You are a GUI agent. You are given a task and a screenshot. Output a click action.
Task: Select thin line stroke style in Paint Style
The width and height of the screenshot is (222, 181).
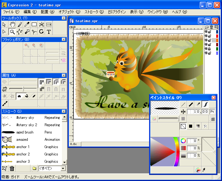pyautogui.click(x=183, y=105)
